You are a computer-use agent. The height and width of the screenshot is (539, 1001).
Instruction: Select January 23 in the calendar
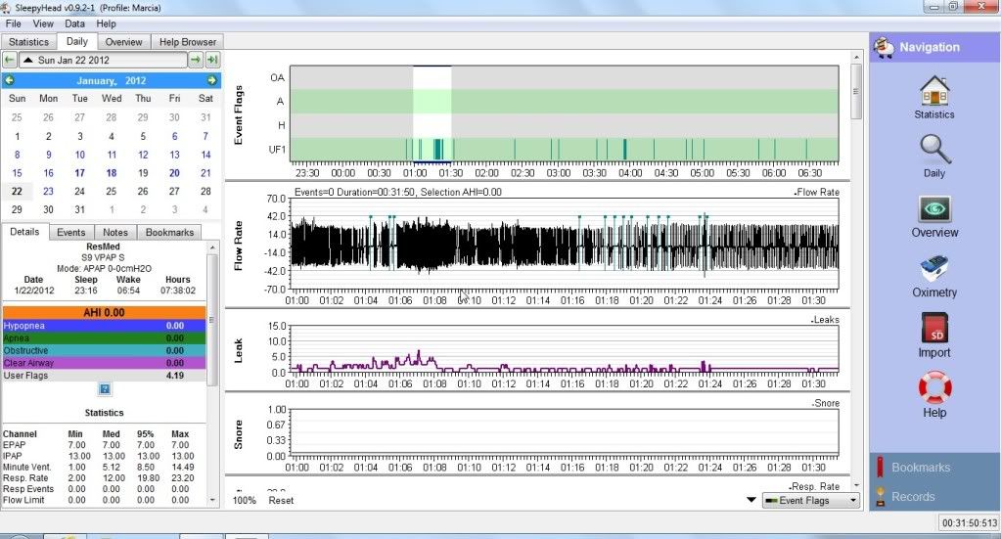(x=48, y=192)
